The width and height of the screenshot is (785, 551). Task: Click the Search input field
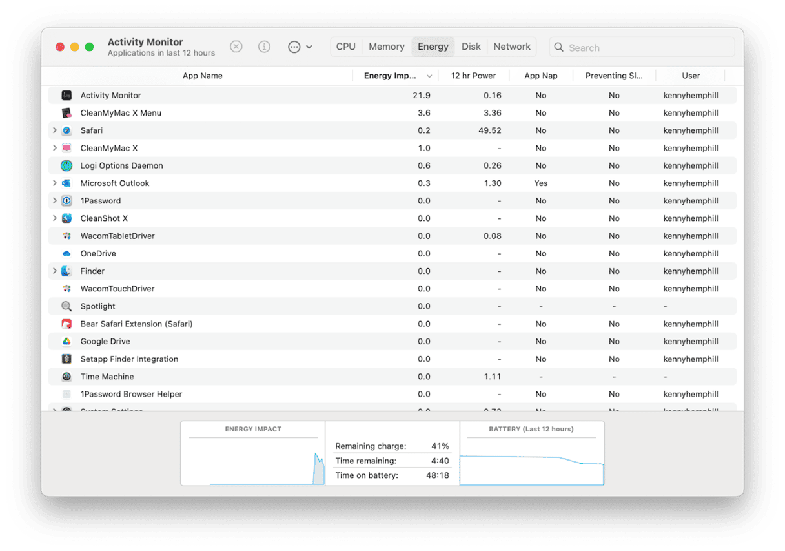click(646, 47)
